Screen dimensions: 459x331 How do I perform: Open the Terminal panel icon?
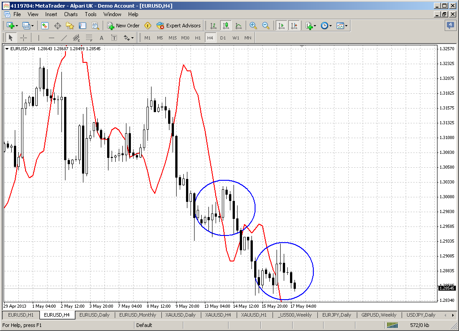click(x=82, y=26)
